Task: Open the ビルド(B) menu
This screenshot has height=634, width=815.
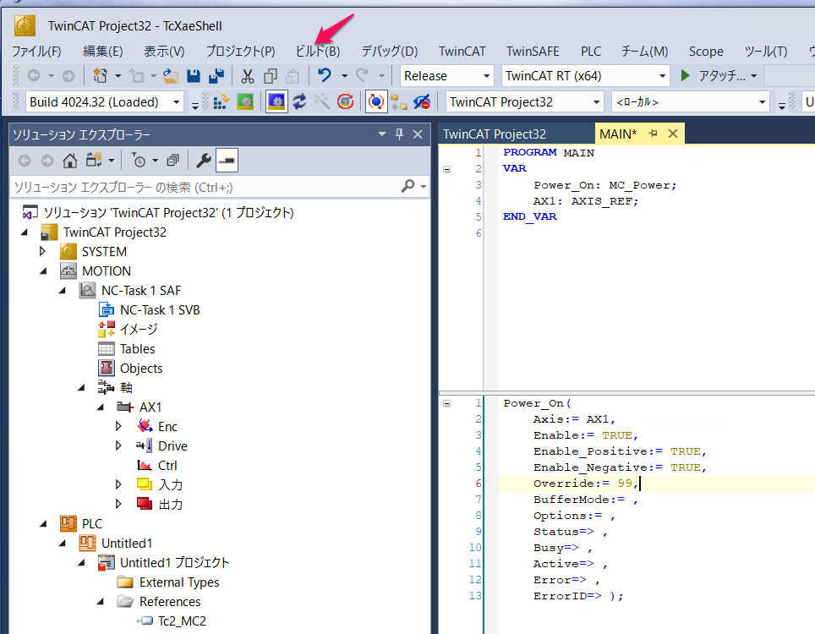Action: pyautogui.click(x=318, y=52)
